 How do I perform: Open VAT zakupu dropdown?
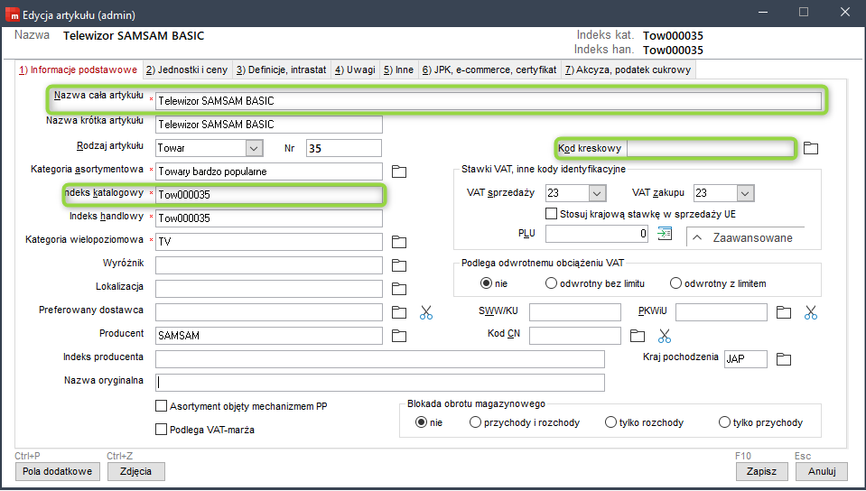[x=745, y=193]
